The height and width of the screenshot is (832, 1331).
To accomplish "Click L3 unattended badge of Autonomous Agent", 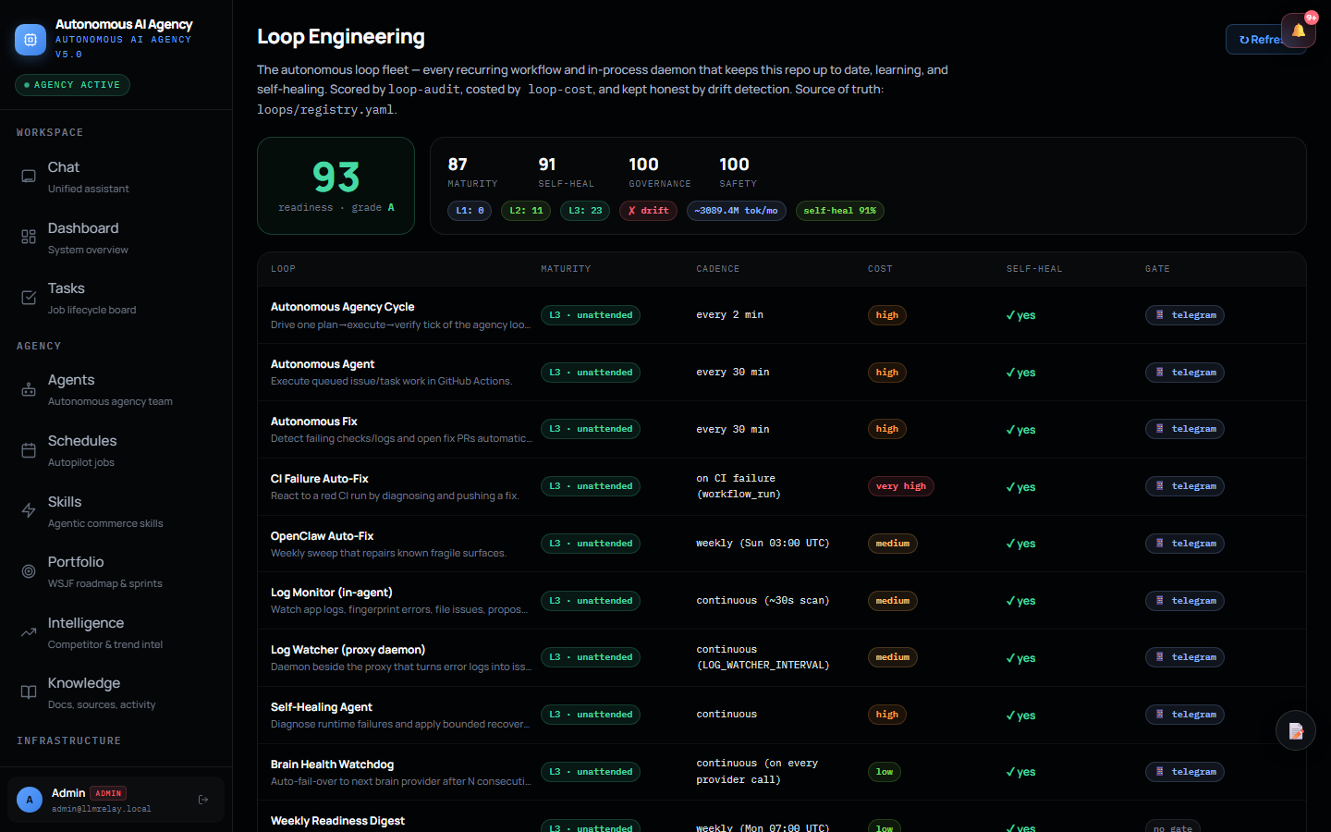I will point(591,373).
